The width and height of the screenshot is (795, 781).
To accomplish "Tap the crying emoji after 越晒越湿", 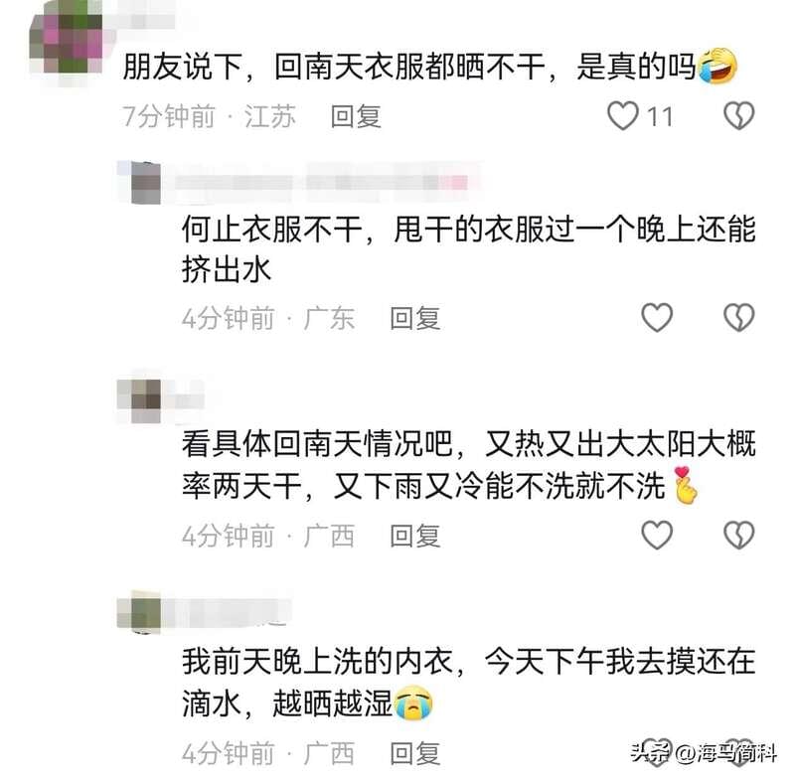I will pos(413,703).
